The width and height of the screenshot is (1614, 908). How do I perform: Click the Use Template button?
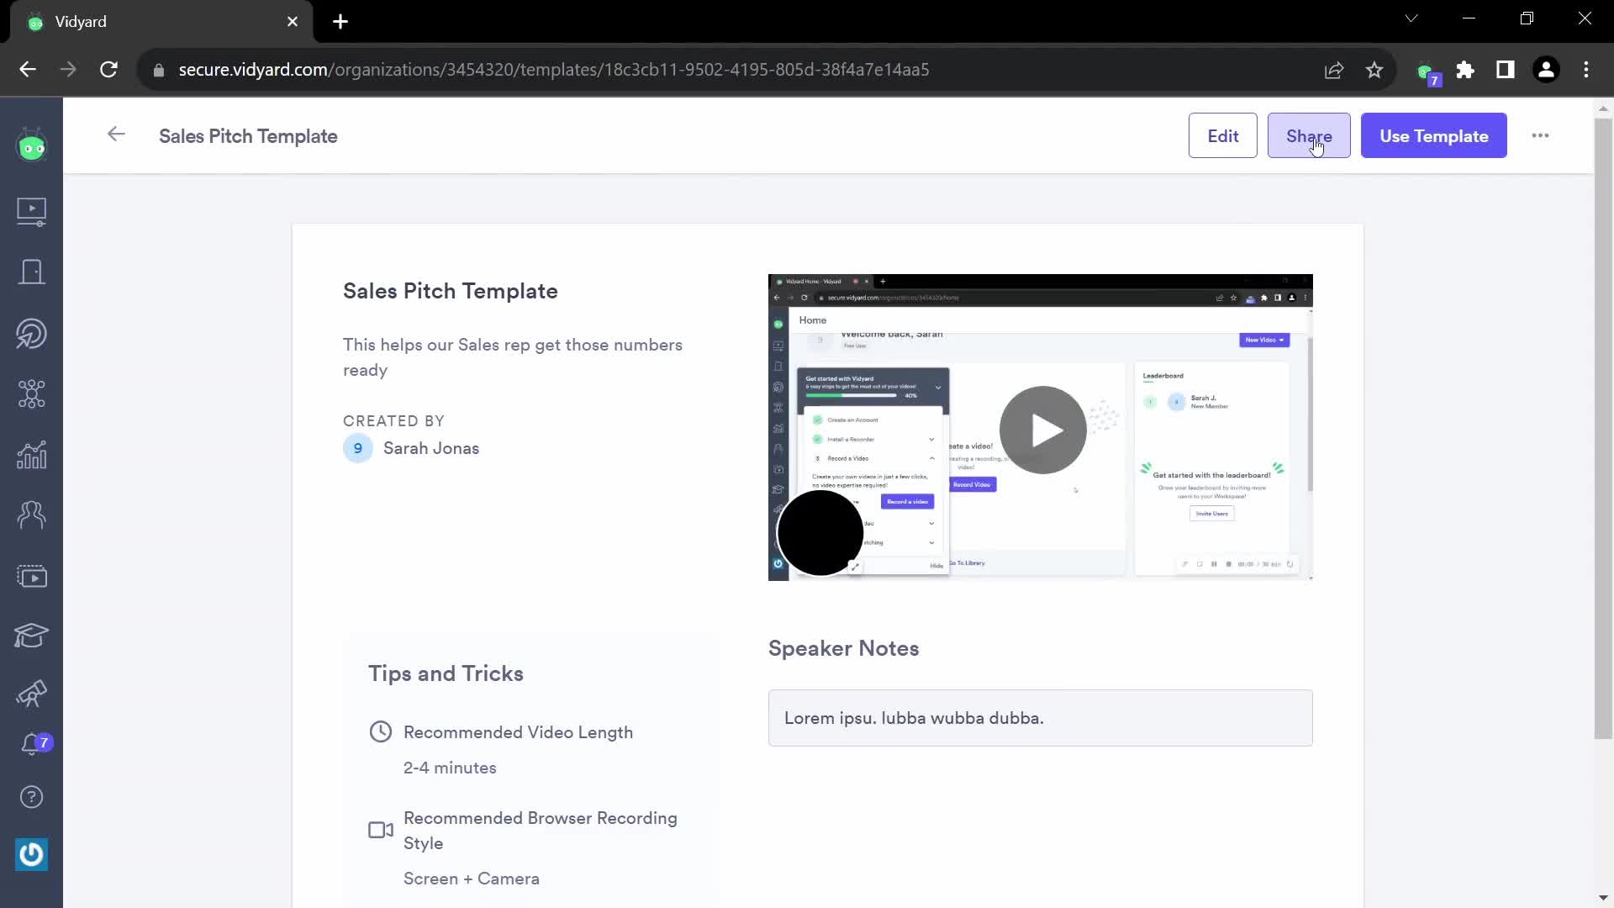tap(1433, 135)
